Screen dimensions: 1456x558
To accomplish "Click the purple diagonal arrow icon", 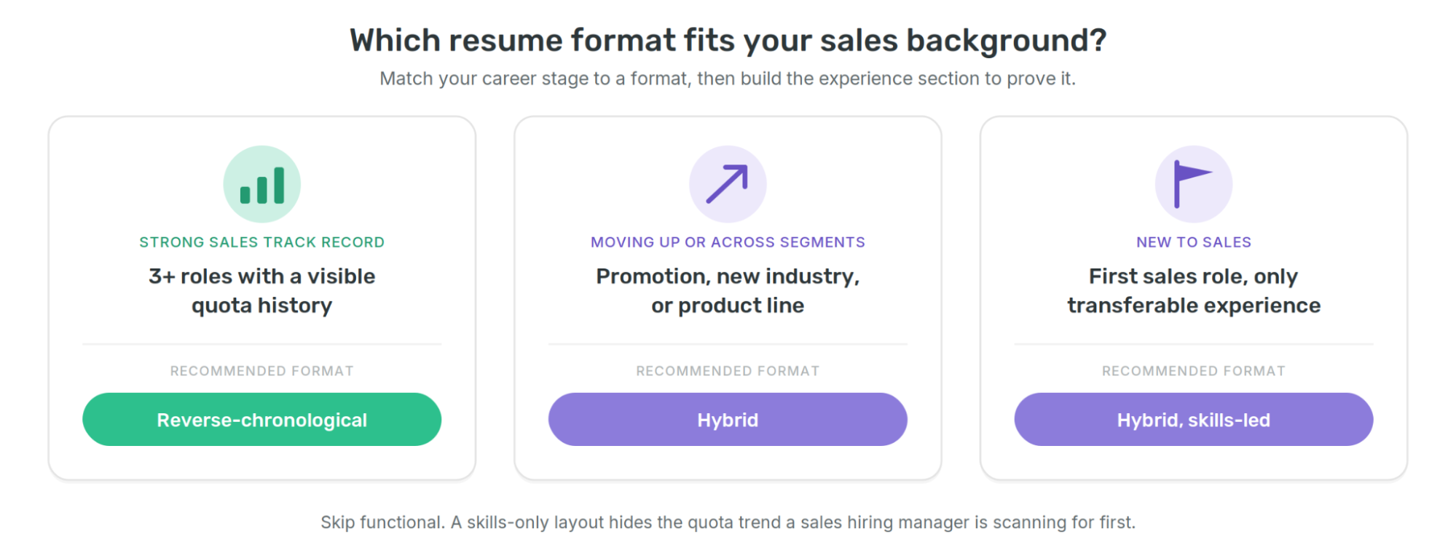I will click(728, 184).
